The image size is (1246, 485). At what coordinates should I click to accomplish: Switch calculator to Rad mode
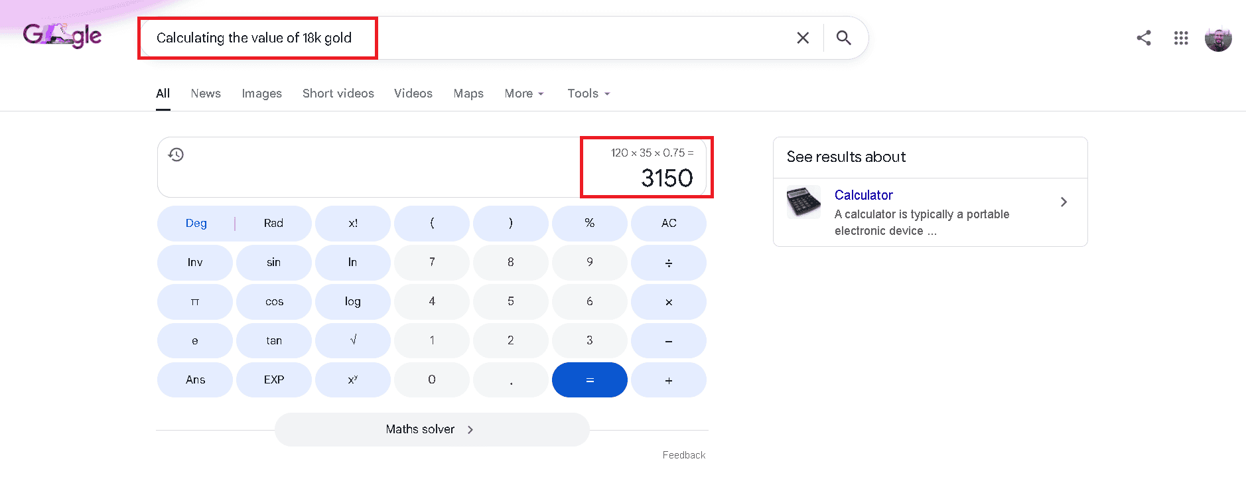273,223
